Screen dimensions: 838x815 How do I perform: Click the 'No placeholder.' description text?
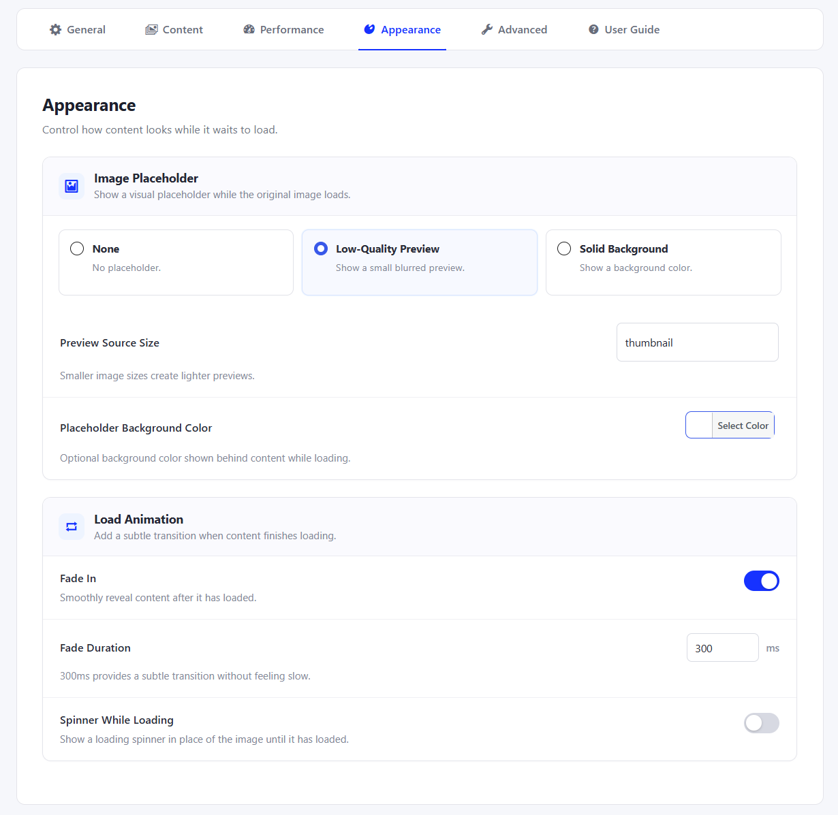(x=127, y=268)
